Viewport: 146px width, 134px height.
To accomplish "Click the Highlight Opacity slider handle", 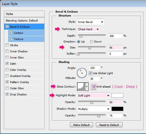I will point(92,102).
